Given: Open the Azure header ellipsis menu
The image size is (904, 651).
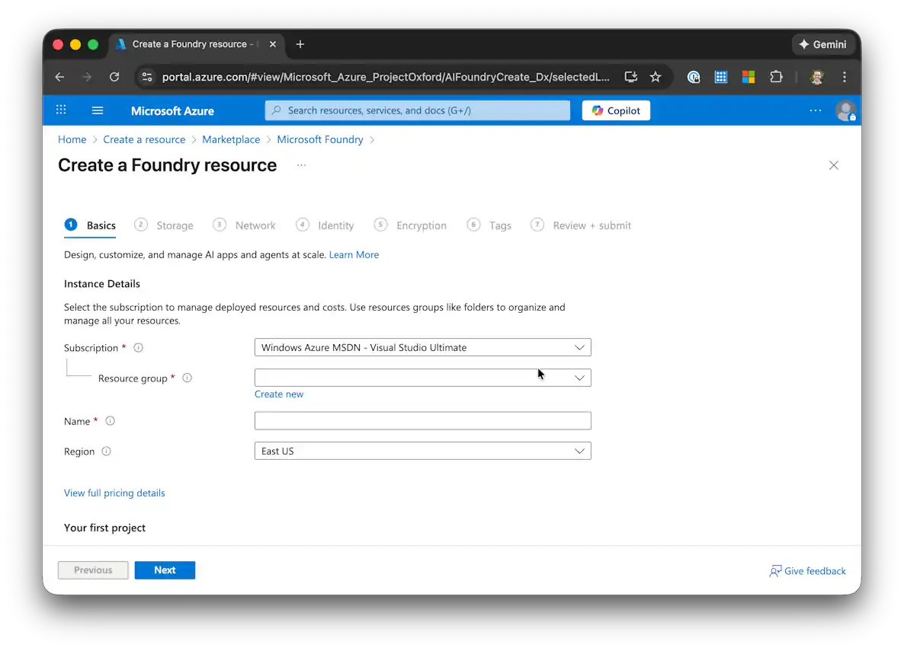Looking at the screenshot, I should (x=815, y=110).
